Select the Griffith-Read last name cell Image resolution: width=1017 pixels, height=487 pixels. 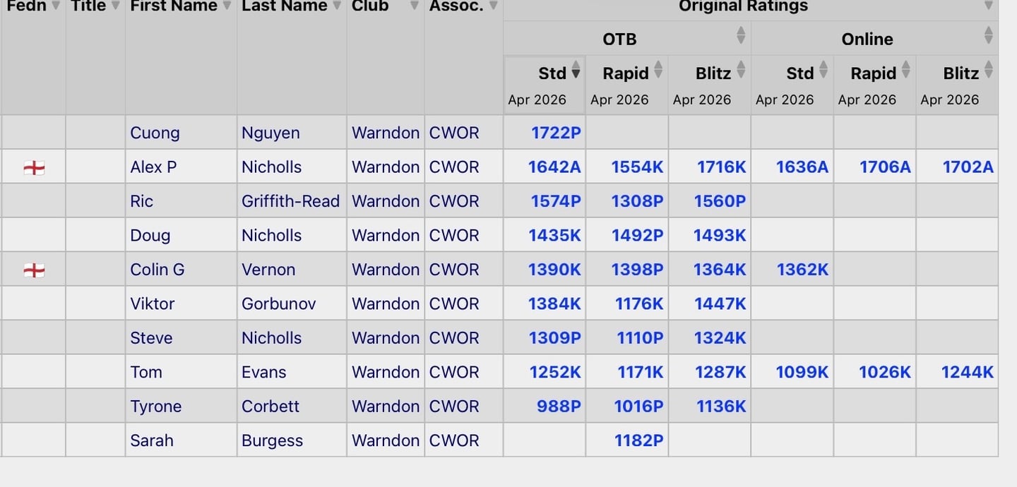tap(290, 201)
